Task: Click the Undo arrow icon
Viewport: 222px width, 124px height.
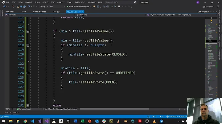Action: 29,6
